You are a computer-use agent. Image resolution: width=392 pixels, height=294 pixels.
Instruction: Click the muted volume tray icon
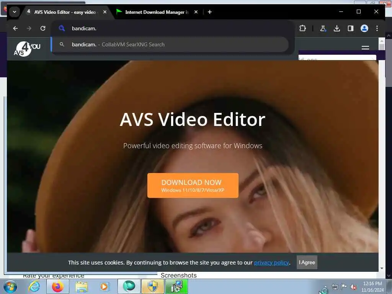(x=353, y=287)
